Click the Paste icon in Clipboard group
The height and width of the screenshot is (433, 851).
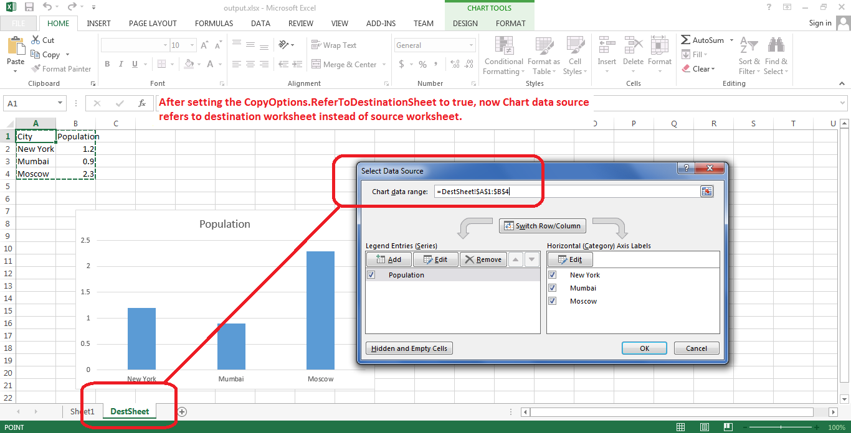[16, 47]
